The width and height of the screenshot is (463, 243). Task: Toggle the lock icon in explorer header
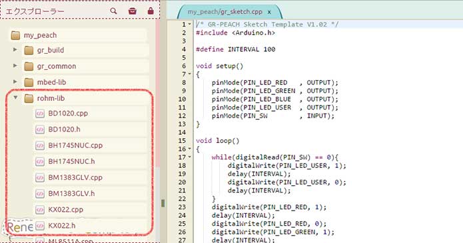[x=151, y=11]
